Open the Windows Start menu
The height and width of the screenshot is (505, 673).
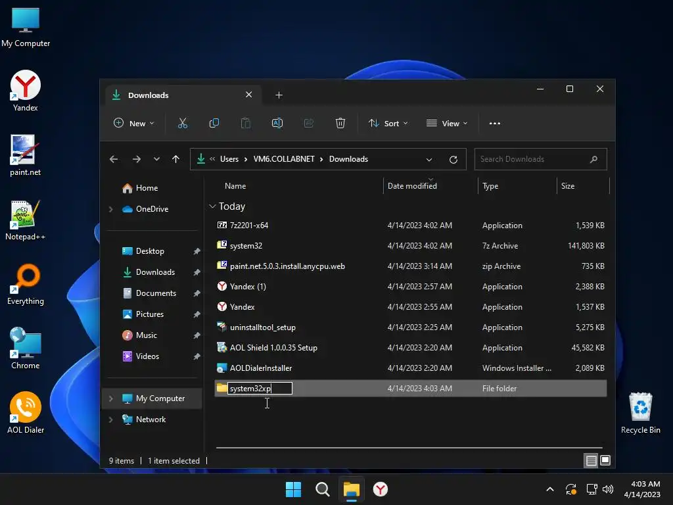pyautogui.click(x=294, y=489)
